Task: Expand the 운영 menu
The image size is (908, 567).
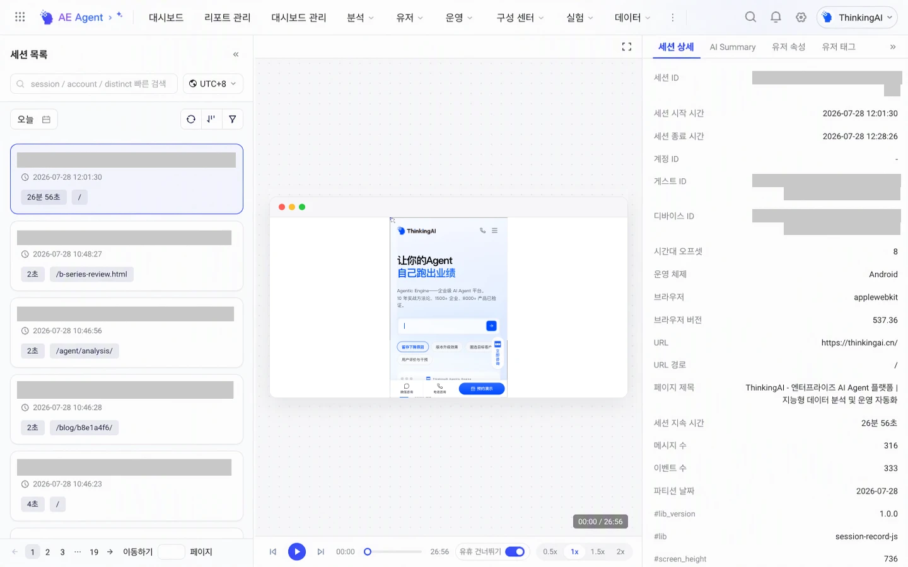Action: pos(459,18)
